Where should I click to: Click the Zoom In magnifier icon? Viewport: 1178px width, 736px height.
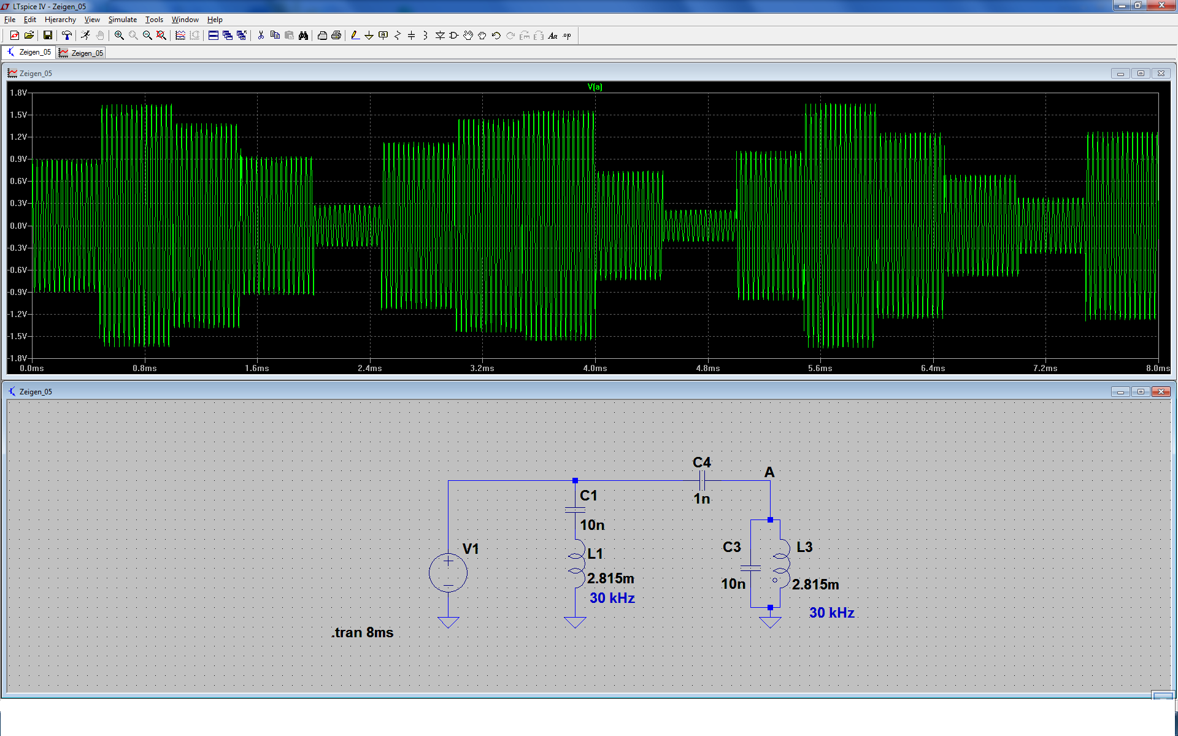coord(119,36)
